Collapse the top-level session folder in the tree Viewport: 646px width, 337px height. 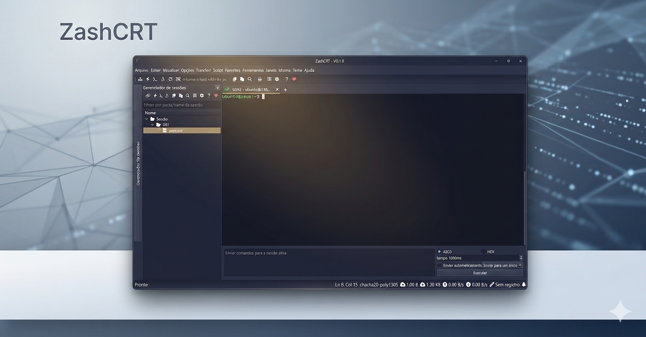[147, 119]
